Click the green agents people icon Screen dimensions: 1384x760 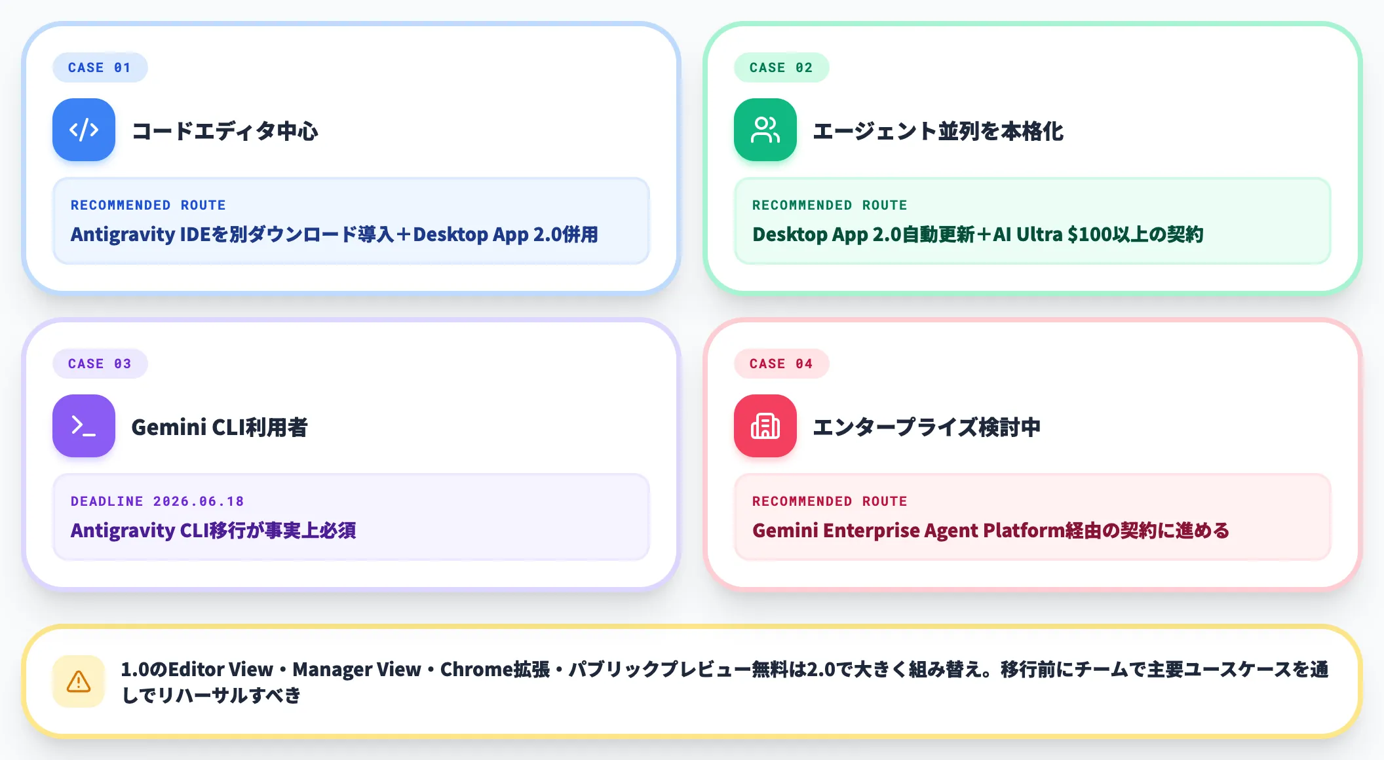[x=765, y=130]
